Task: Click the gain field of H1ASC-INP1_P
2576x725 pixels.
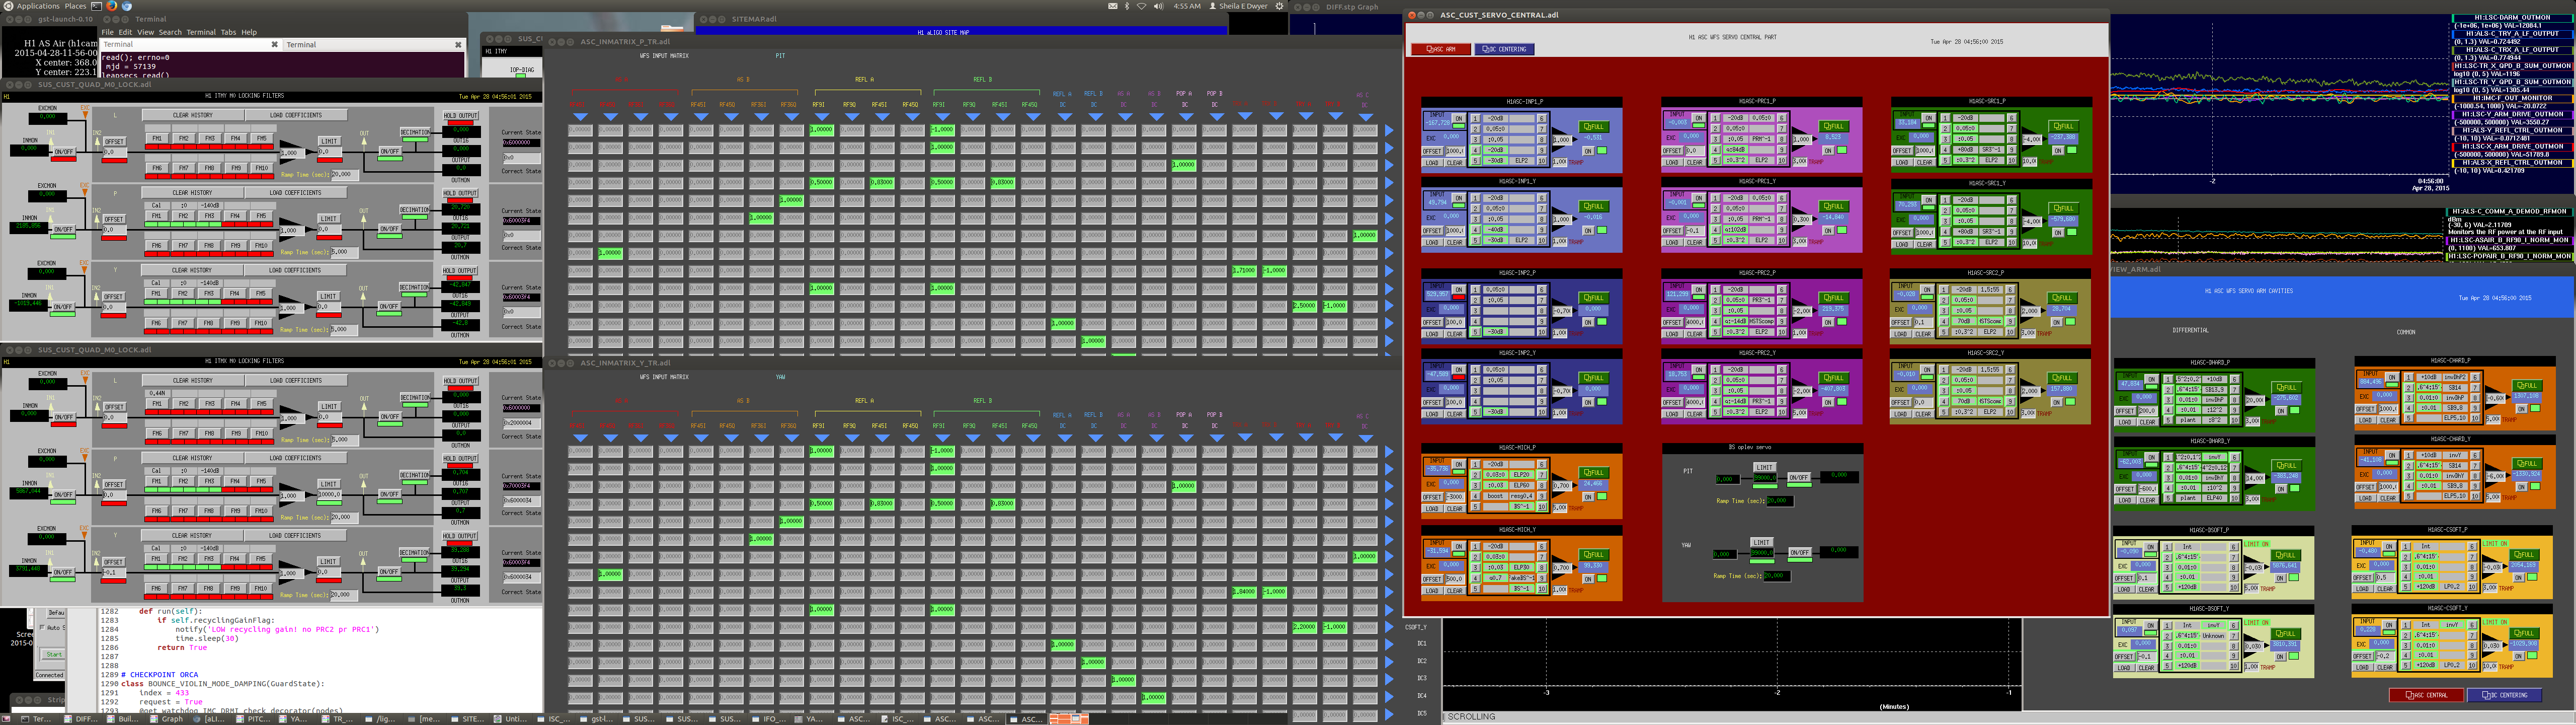Action: pyautogui.click(x=1562, y=140)
